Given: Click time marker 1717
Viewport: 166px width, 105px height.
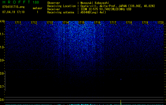Looking at the screenshot, I should 113,23.
